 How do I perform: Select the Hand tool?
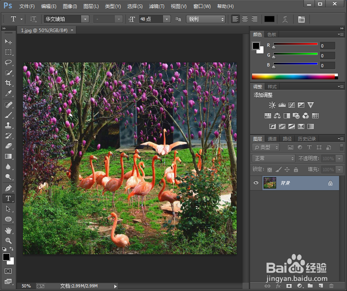coord(8,231)
